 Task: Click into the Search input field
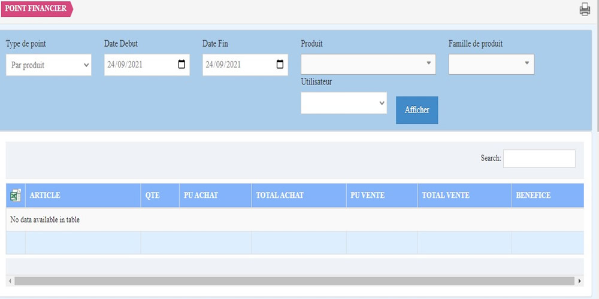(x=539, y=158)
